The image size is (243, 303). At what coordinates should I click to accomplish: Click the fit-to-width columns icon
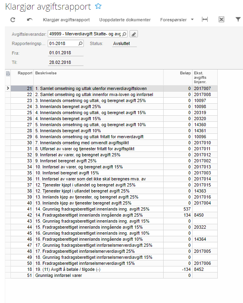click(205, 19)
